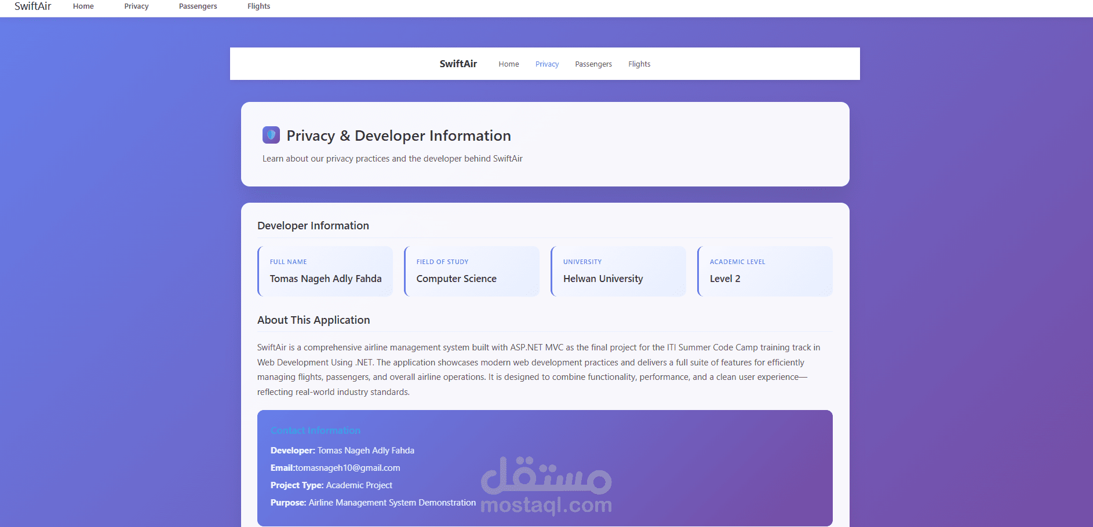Screen dimensions: 1093x527
Task: Select the highlighted Privacy link in inner navbar
Action: [x=547, y=64]
